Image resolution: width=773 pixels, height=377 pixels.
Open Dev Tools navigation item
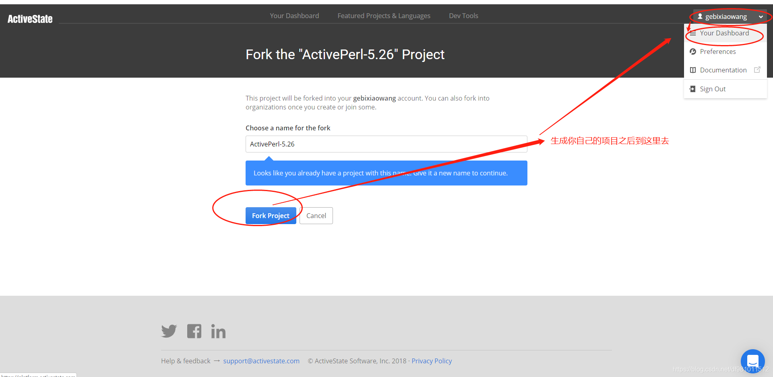[463, 16]
